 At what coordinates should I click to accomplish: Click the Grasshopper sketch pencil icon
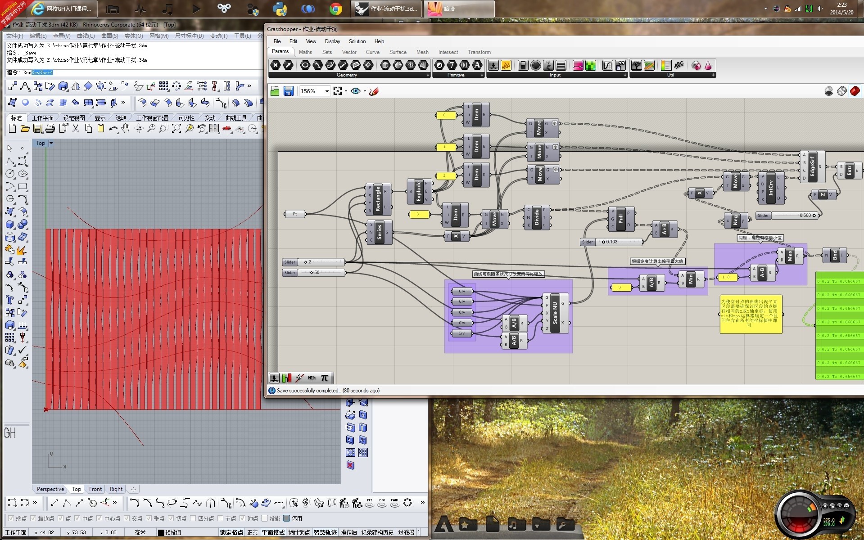[x=374, y=91]
